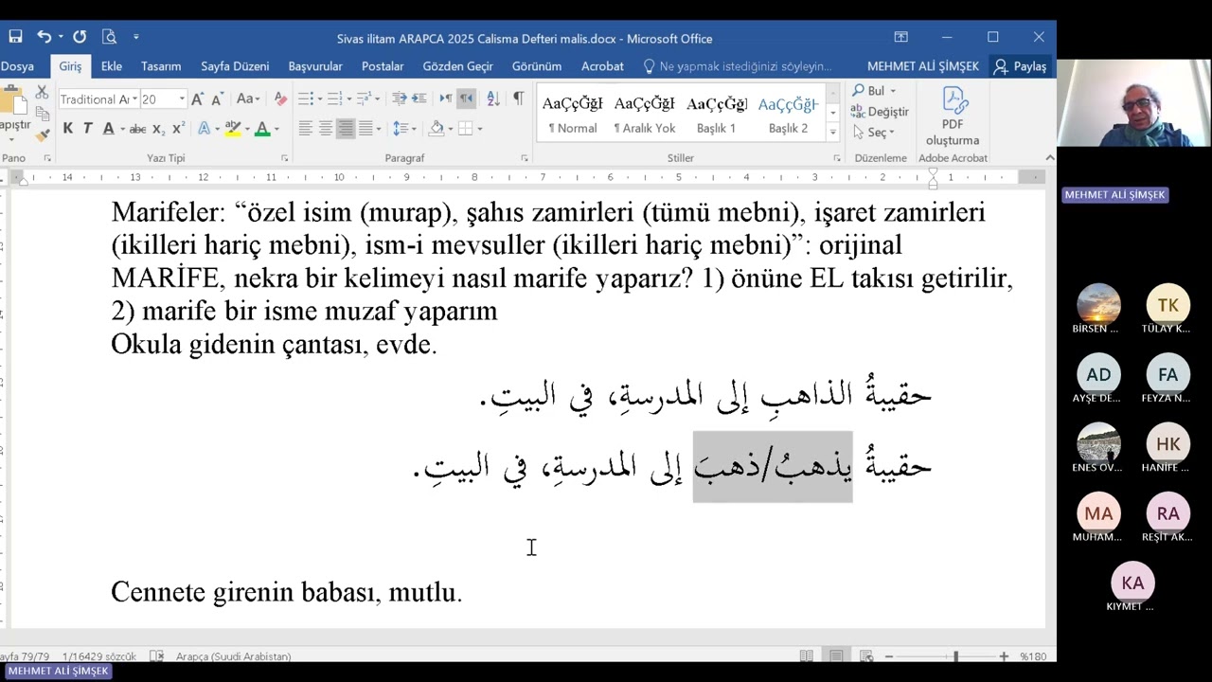Viewport: 1212px width, 682px height.
Task: Set right-to-left text direction
Action: (x=465, y=99)
